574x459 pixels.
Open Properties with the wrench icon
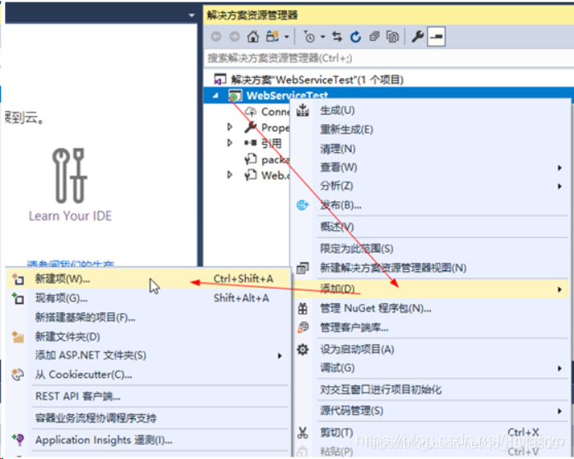[417, 37]
